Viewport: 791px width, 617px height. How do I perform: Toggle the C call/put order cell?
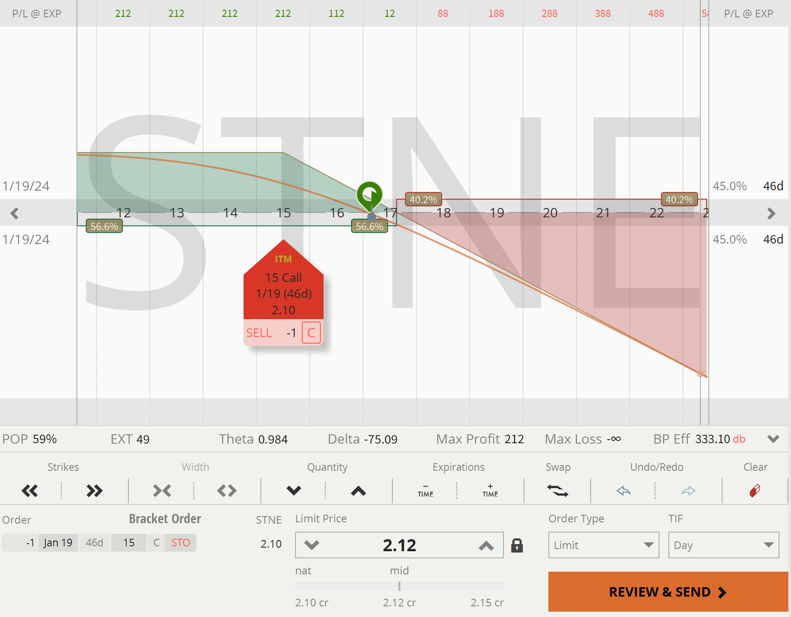156,543
